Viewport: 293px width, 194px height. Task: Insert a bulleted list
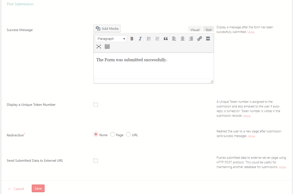(149, 39)
